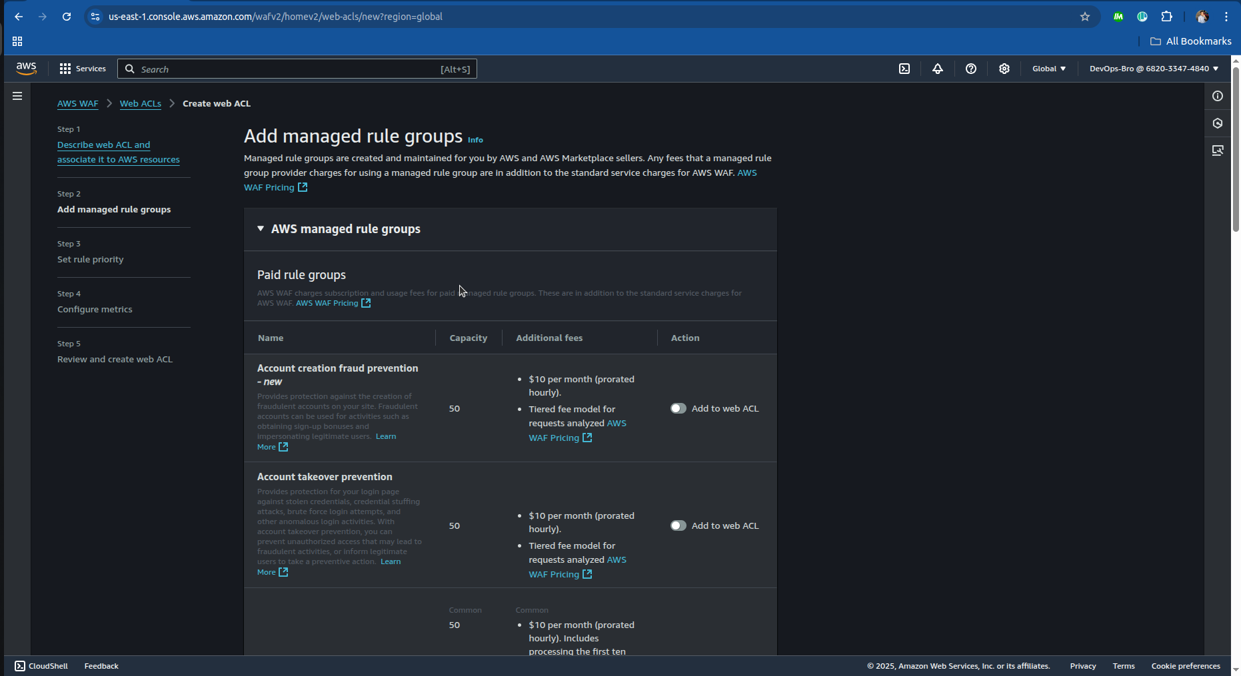The height and width of the screenshot is (676, 1241).
Task: Click the AWS logo home icon
Action: click(26, 68)
